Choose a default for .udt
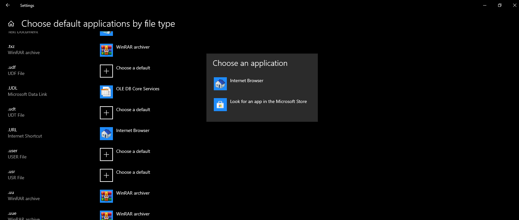The image size is (519, 220). coord(133,110)
